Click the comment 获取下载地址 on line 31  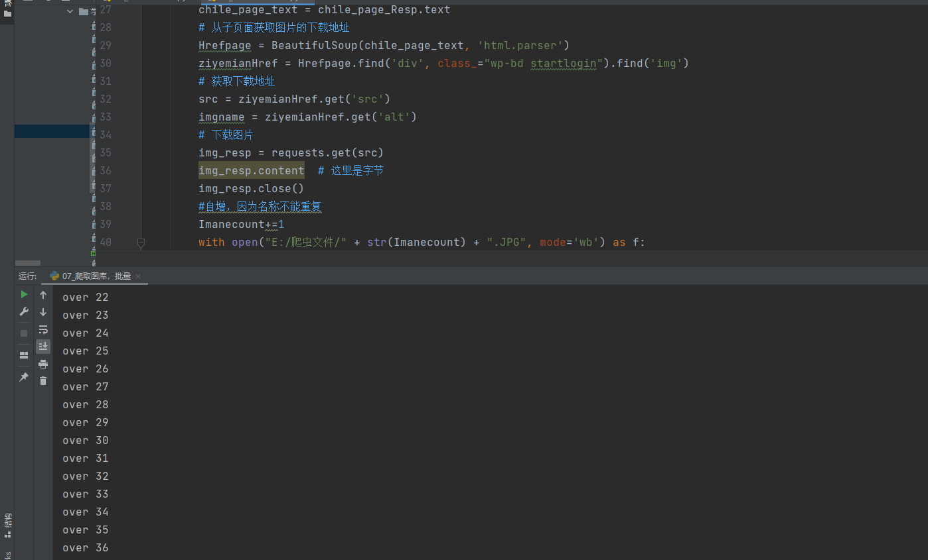point(237,82)
